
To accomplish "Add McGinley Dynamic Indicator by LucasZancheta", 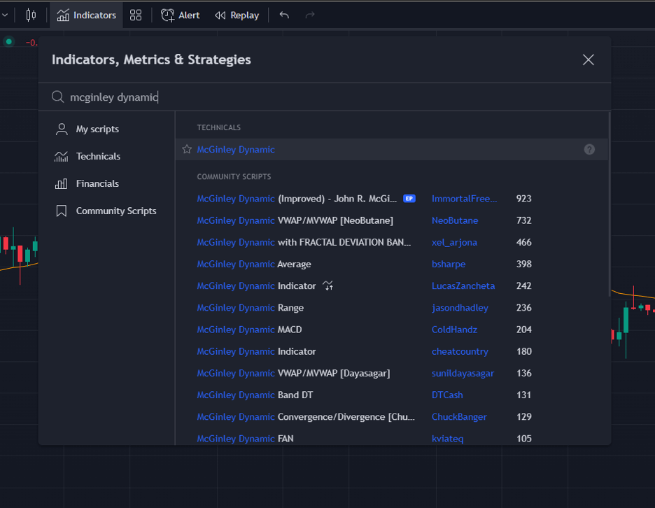I will (256, 285).
